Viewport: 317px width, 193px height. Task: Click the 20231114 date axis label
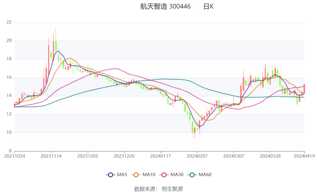51,156
